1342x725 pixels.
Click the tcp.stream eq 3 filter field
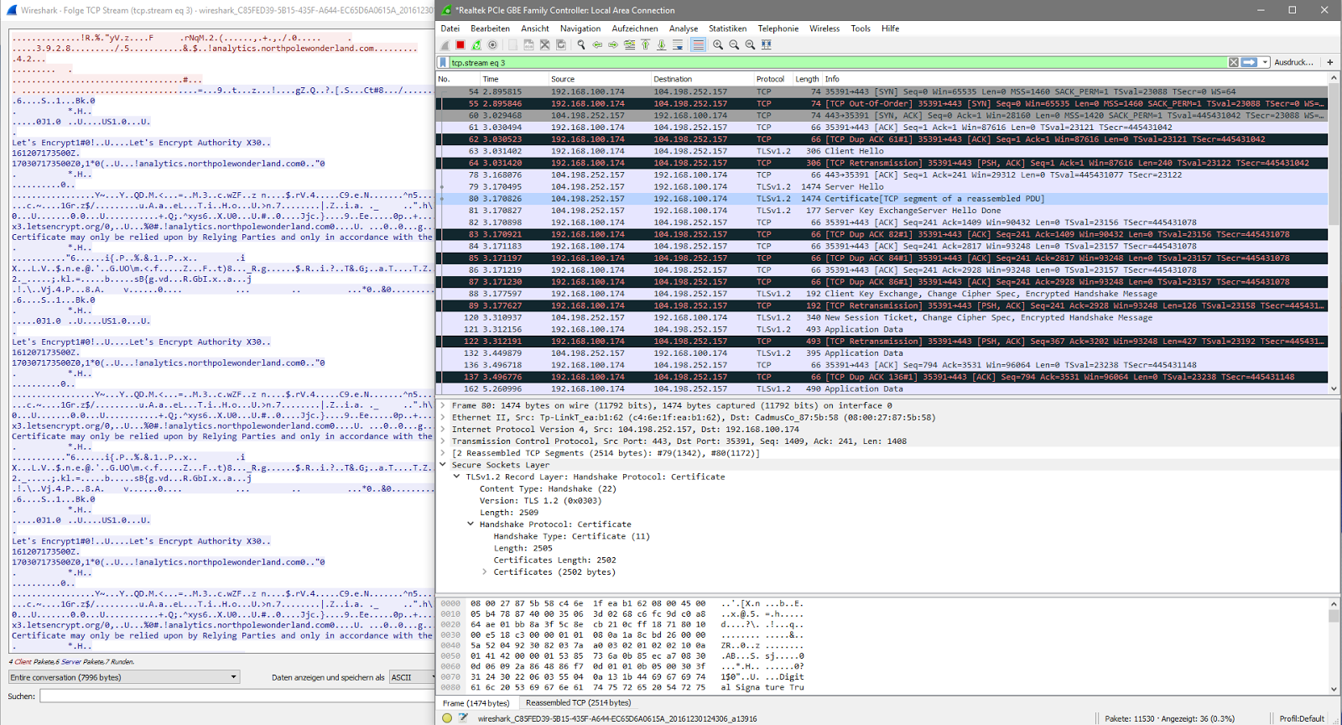[x=838, y=62]
